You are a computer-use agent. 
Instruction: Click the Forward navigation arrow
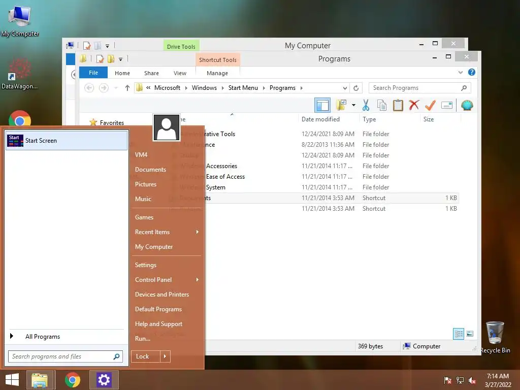point(104,88)
